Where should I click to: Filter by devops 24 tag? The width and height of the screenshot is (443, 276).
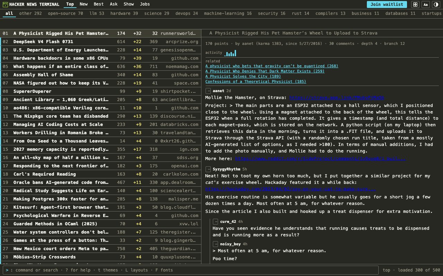coord(187,13)
